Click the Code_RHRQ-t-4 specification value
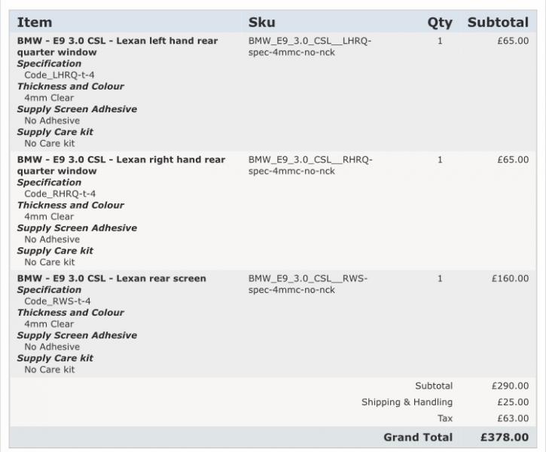Screen dimensions: 546x452 59,194
